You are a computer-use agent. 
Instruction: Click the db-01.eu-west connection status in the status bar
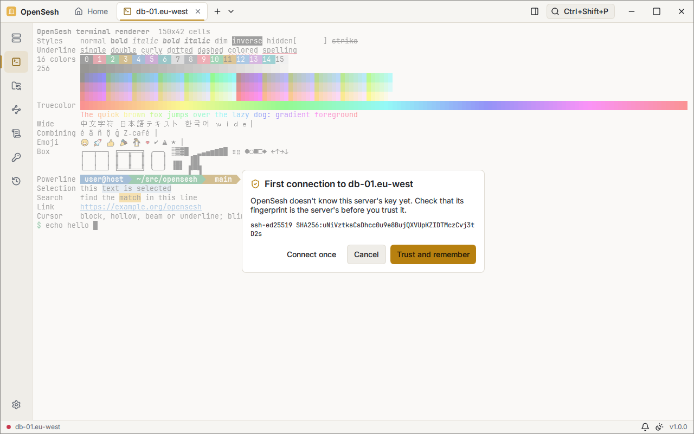pos(33,427)
